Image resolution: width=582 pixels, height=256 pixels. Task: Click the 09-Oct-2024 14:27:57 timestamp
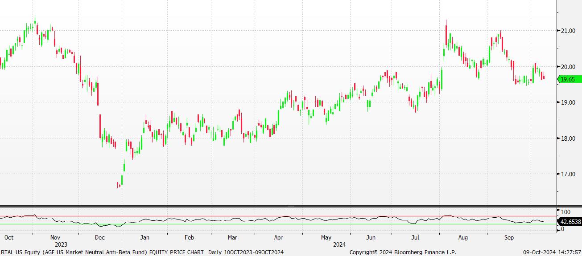[x=552, y=252]
